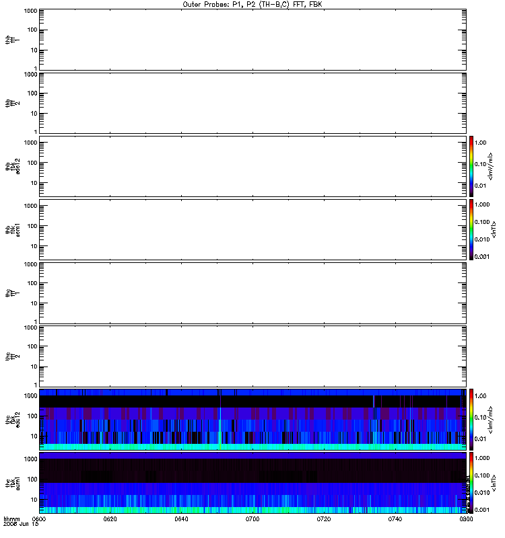Image resolution: width=505 pixels, height=538 pixels.
Task: Click the thc fbk edc12 mV/m color bar
Action: [471, 419]
